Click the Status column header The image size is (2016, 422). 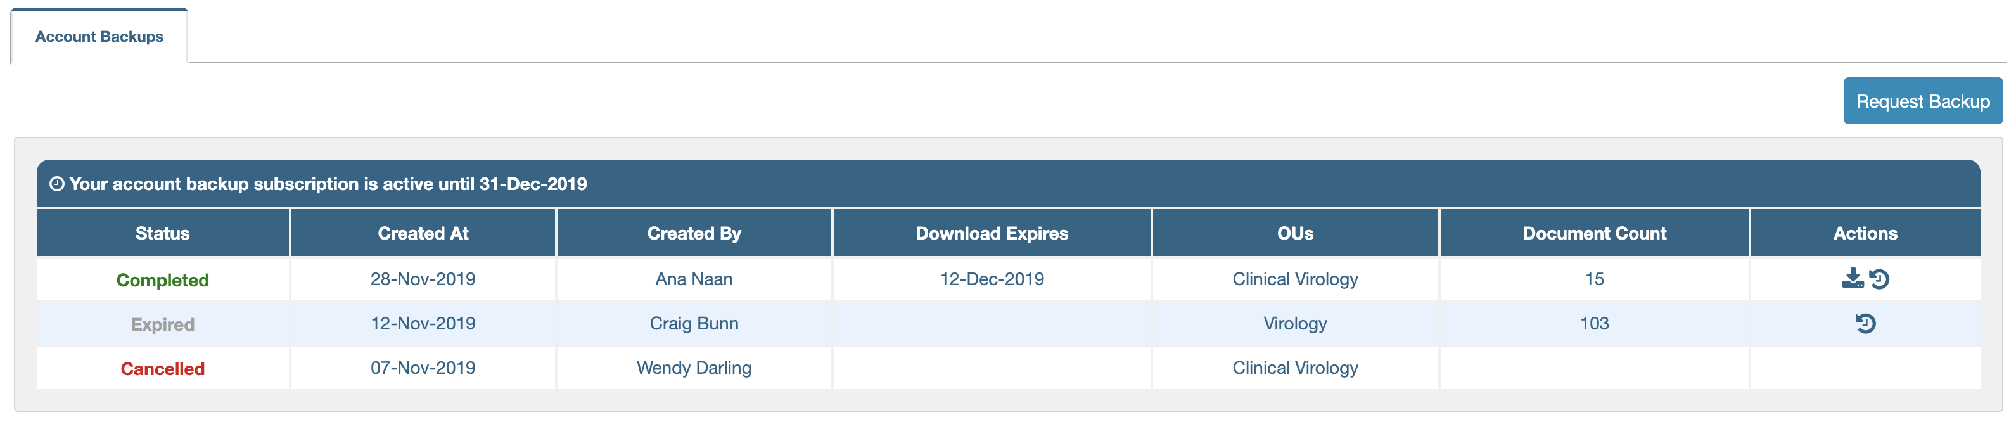[162, 233]
